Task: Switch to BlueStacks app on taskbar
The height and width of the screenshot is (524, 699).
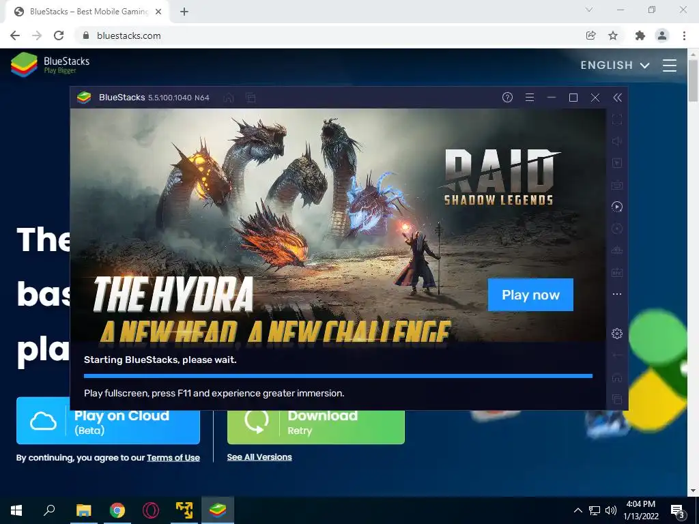Action: [x=218, y=510]
